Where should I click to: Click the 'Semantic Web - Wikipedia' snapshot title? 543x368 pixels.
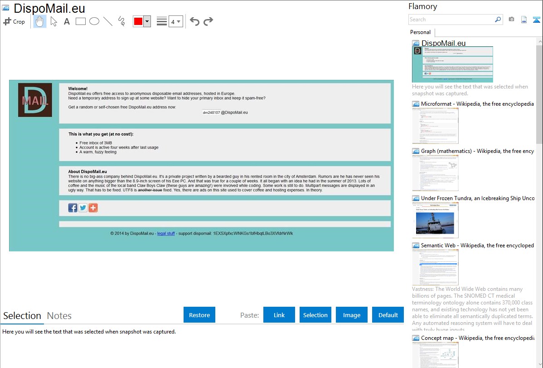coord(477,245)
